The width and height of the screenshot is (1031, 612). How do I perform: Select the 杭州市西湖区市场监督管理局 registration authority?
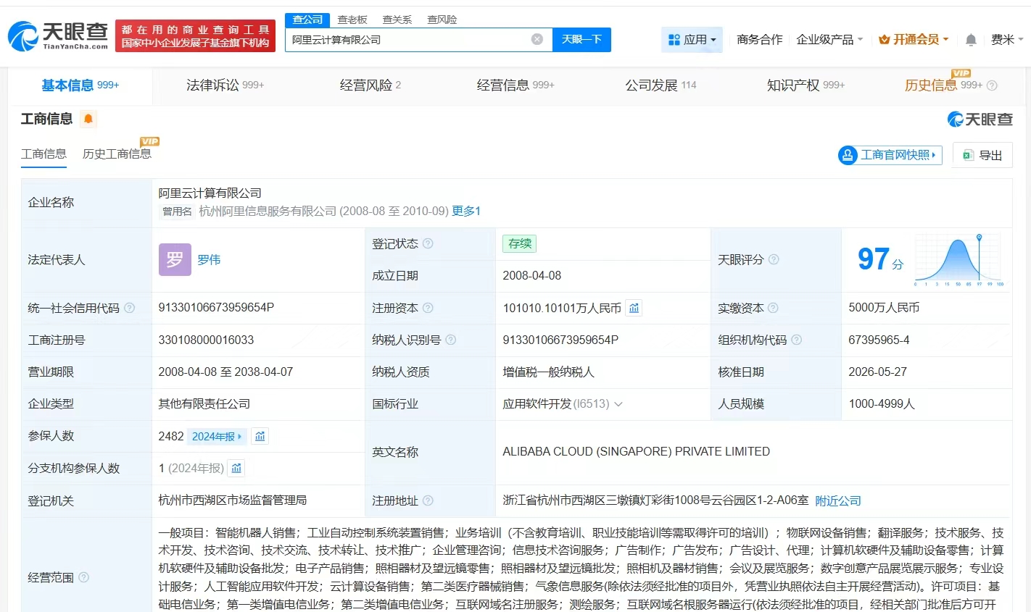point(232,500)
